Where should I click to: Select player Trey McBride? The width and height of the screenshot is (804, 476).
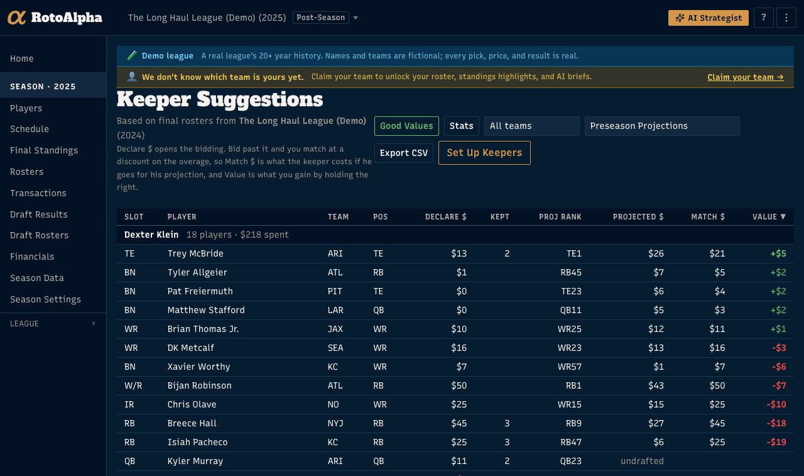click(x=195, y=253)
